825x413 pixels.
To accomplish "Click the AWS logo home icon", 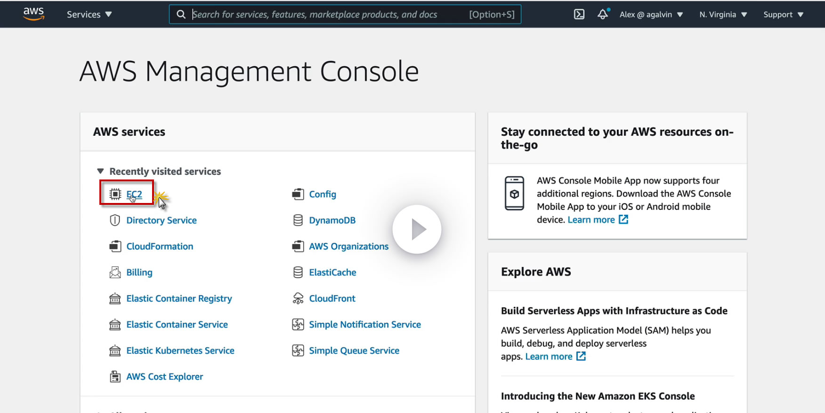I will pos(33,14).
